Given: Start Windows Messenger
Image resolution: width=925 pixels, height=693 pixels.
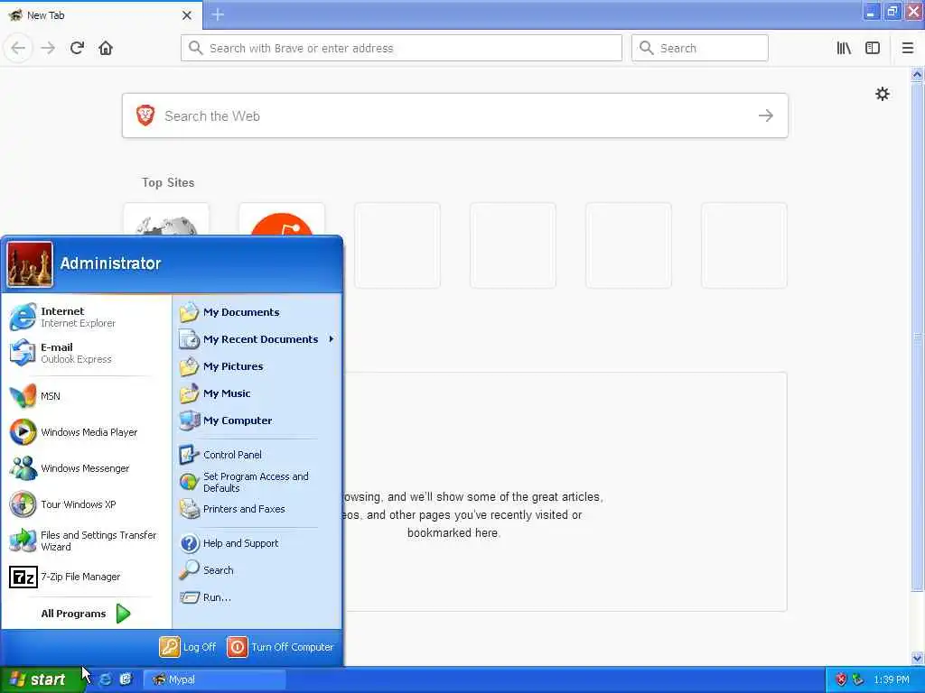Looking at the screenshot, I should 87,468.
